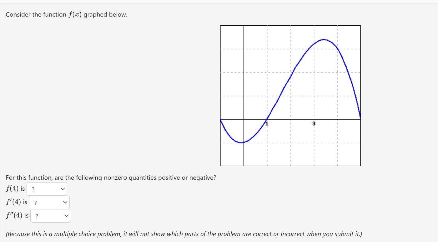Click the 'f″(4) is' label
Viewport: 438px width, 242px height.
pyautogui.click(x=17, y=216)
